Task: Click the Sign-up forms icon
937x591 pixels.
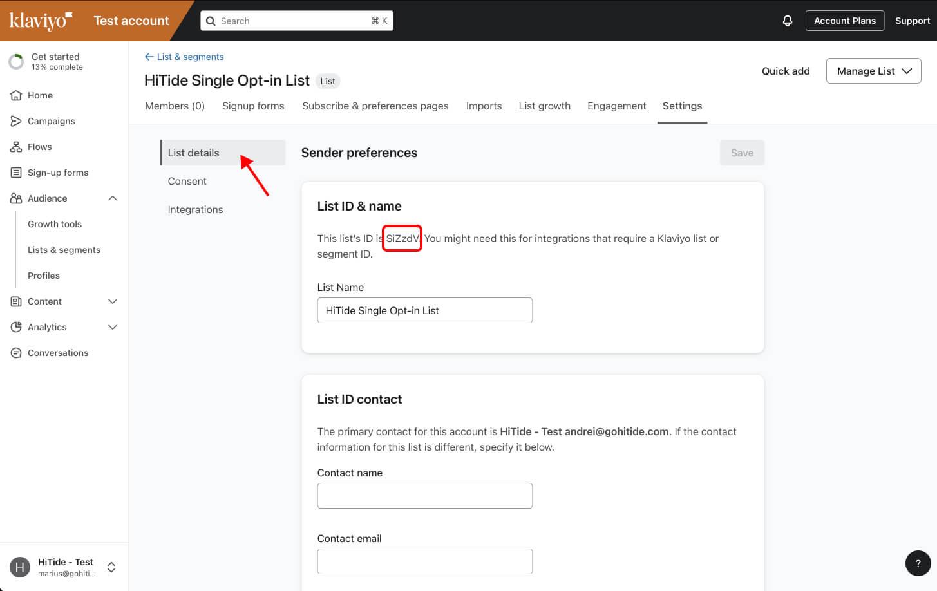Action: click(x=16, y=173)
